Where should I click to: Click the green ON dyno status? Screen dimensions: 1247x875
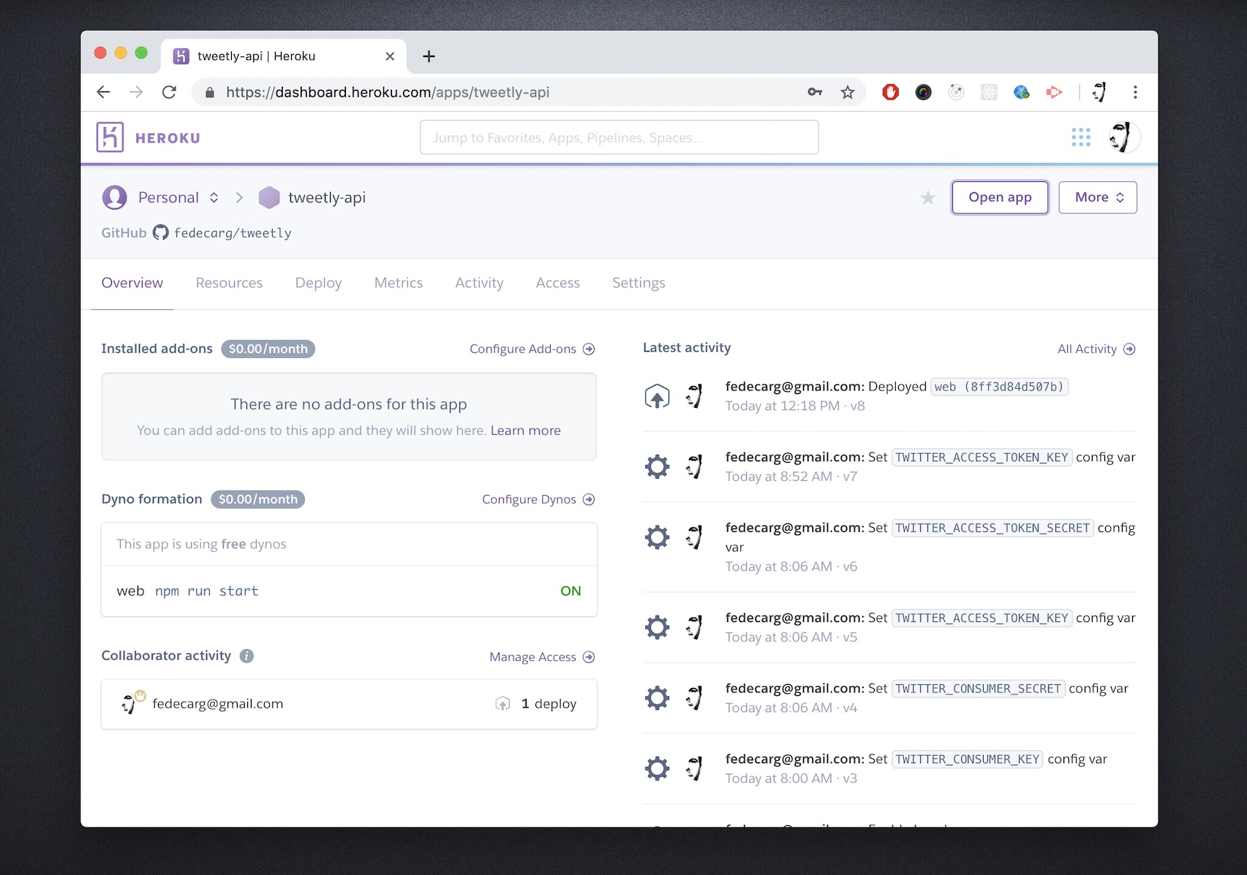coord(570,591)
